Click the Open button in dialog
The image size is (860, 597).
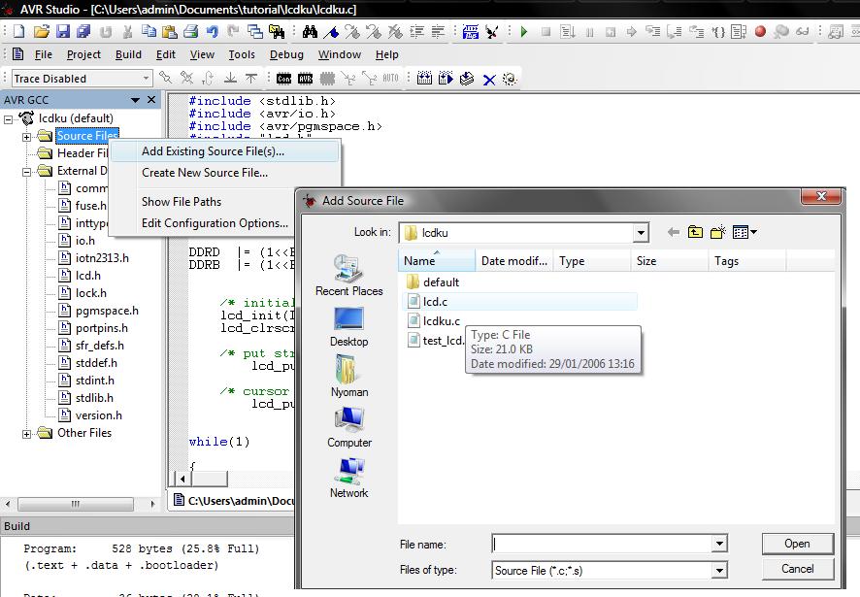coord(798,544)
